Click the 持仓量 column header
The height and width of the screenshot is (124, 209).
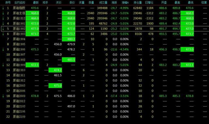tap(138, 3)
